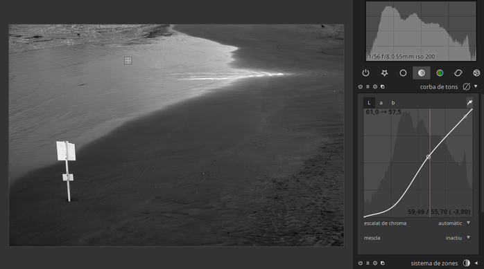Toggle the tone group gradient circle
The height and width of the screenshot is (269, 484).
pos(422,73)
